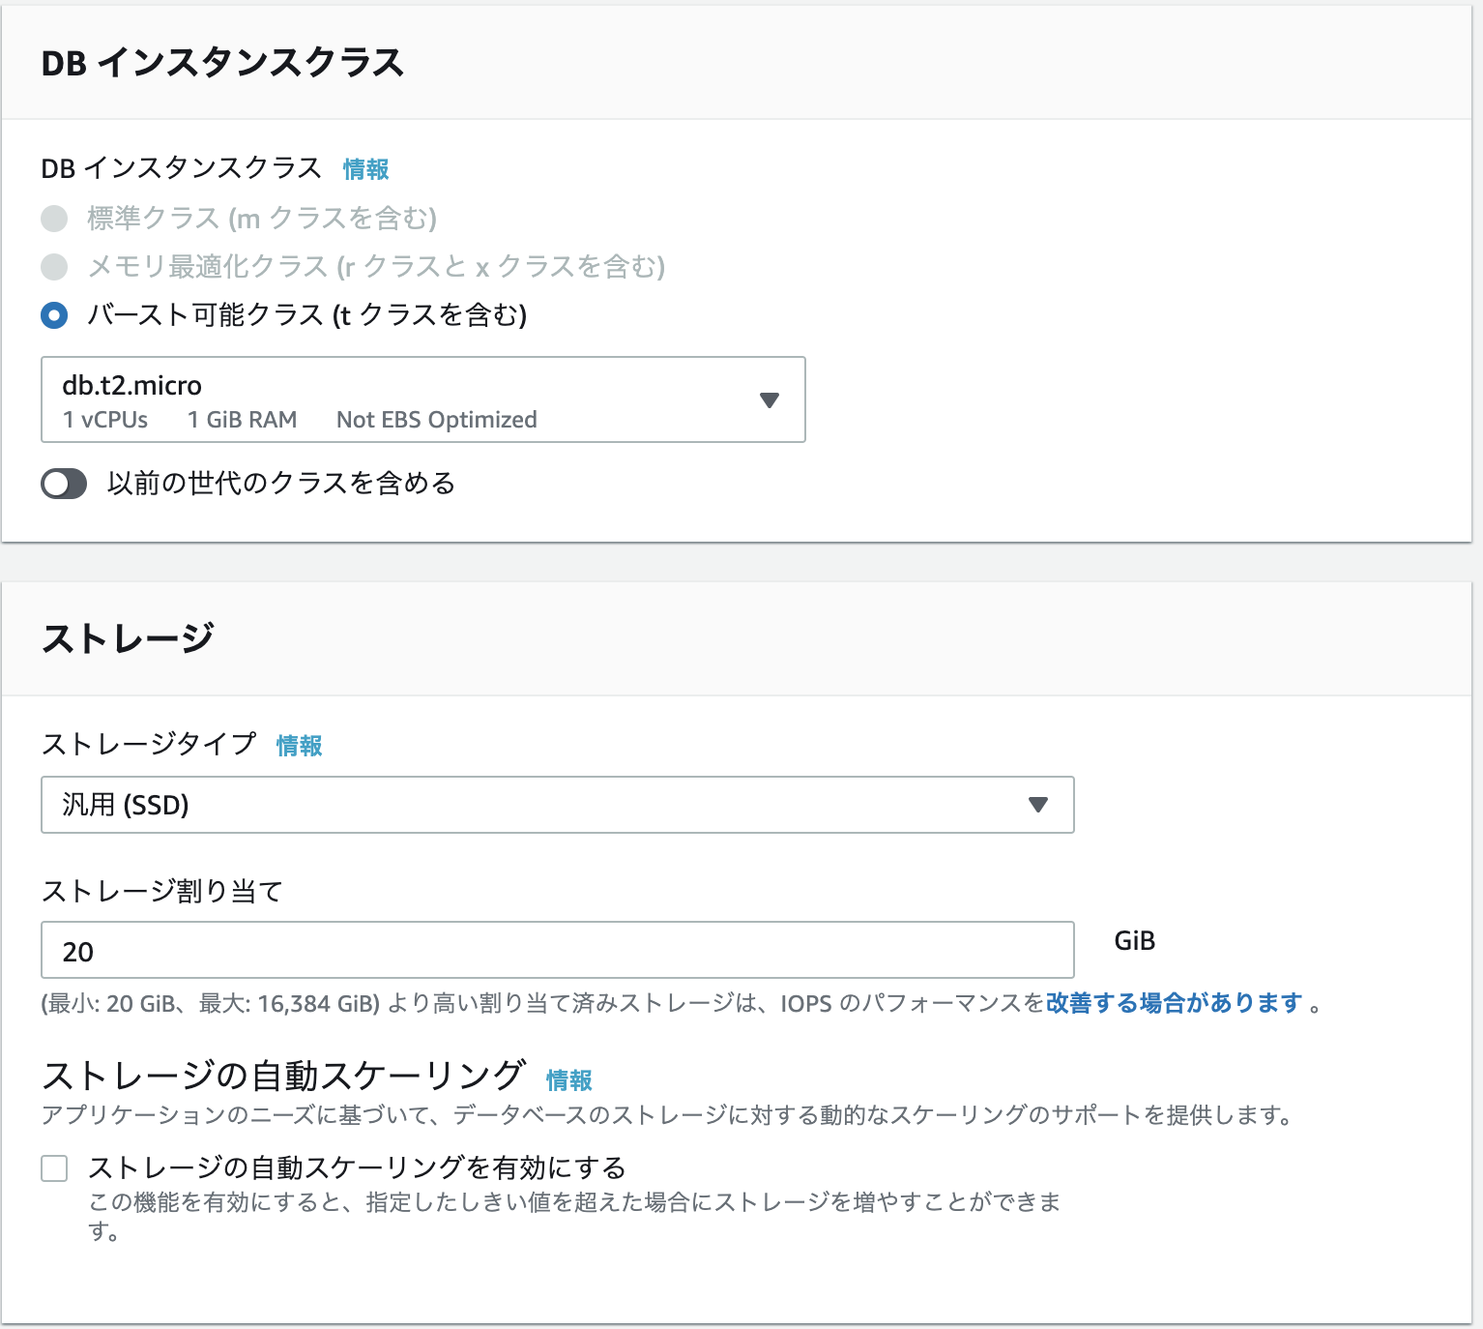This screenshot has height=1329, width=1483.
Task: Click the checkbox square for auto scaling
Action: (53, 1167)
